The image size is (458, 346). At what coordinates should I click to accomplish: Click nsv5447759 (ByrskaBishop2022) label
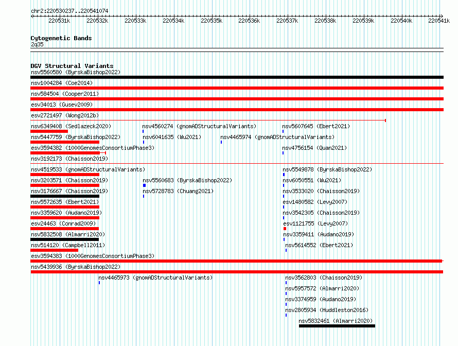[76, 137]
